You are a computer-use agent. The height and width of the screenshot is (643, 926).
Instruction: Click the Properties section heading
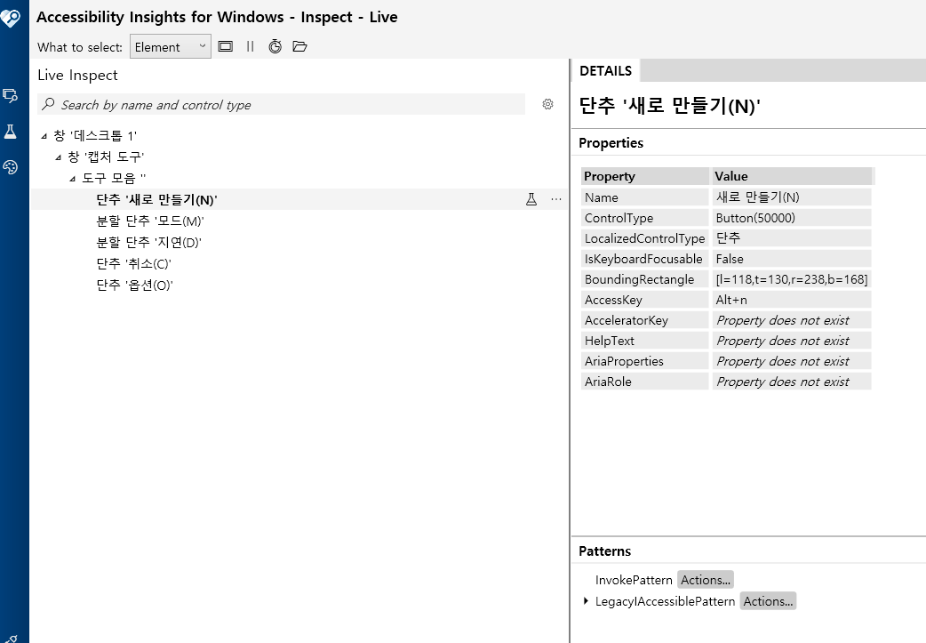tap(611, 143)
